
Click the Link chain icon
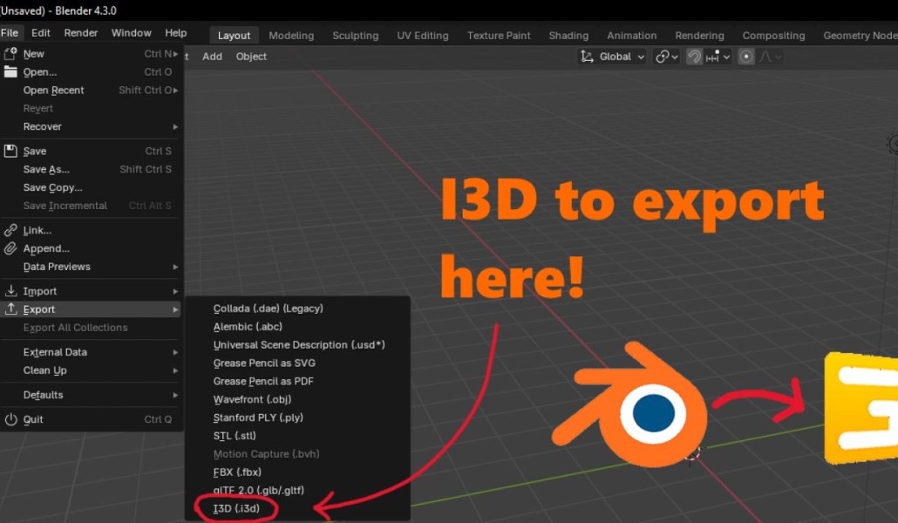(10, 230)
